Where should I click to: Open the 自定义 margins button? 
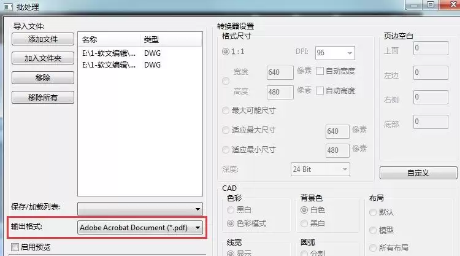pyautogui.click(x=418, y=173)
